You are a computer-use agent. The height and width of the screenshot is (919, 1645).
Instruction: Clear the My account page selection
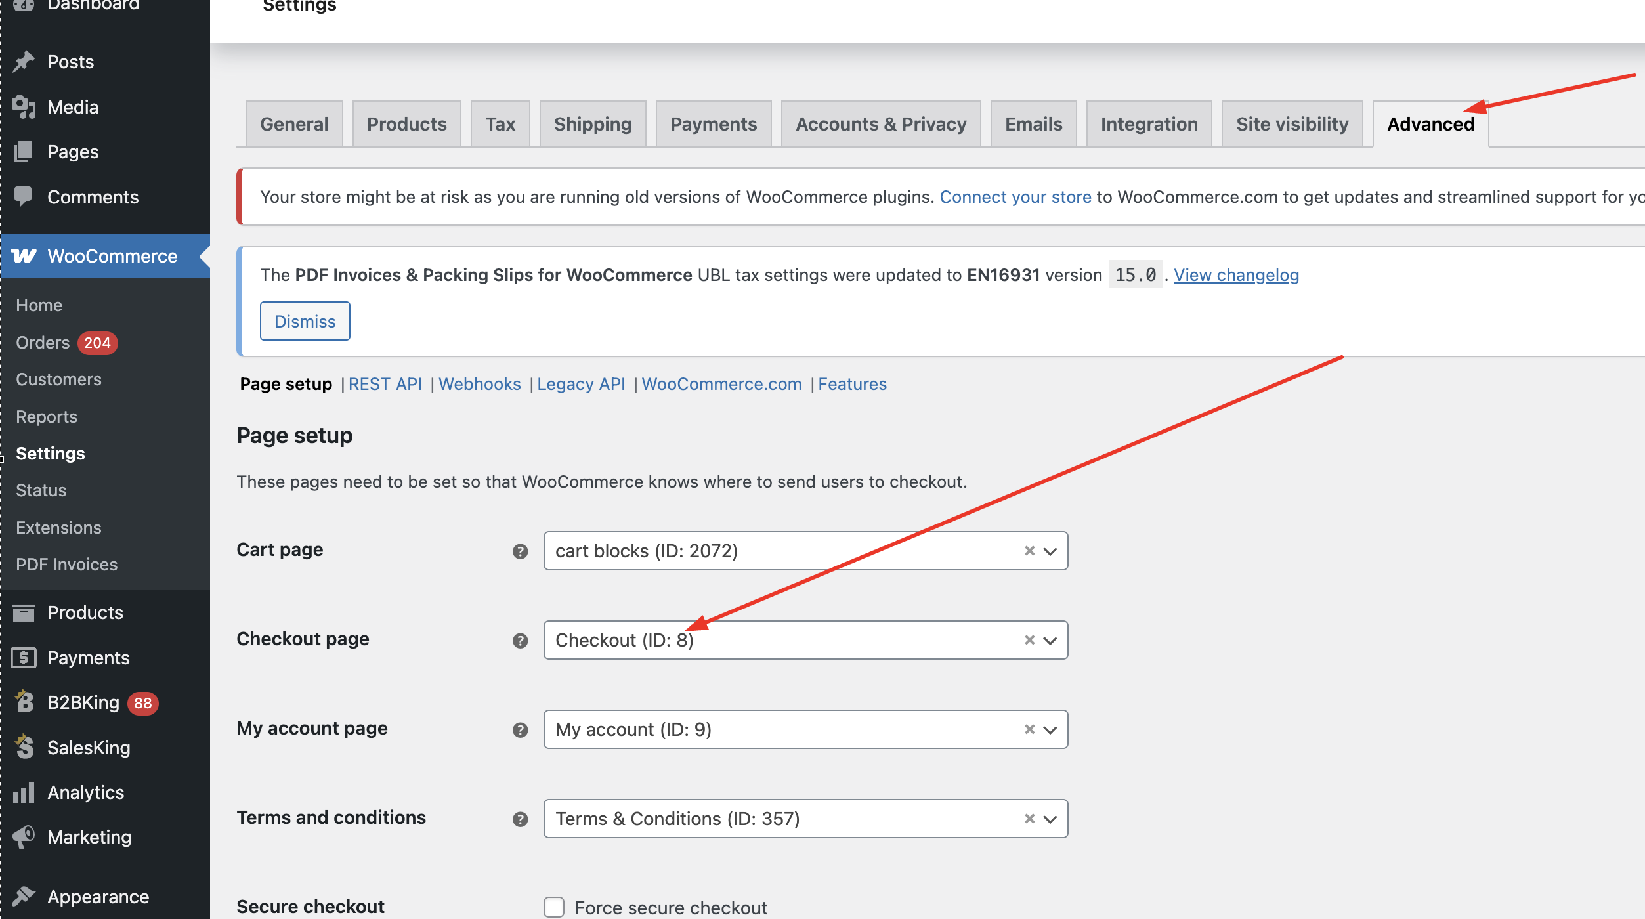[1029, 729]
